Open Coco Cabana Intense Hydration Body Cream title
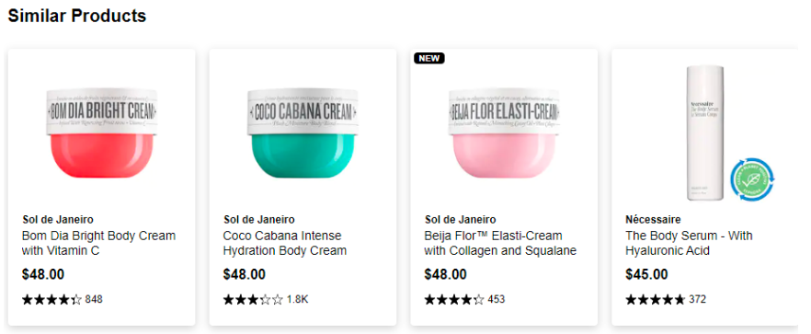Screen dimensions: 811x334 tap(285, 244)
